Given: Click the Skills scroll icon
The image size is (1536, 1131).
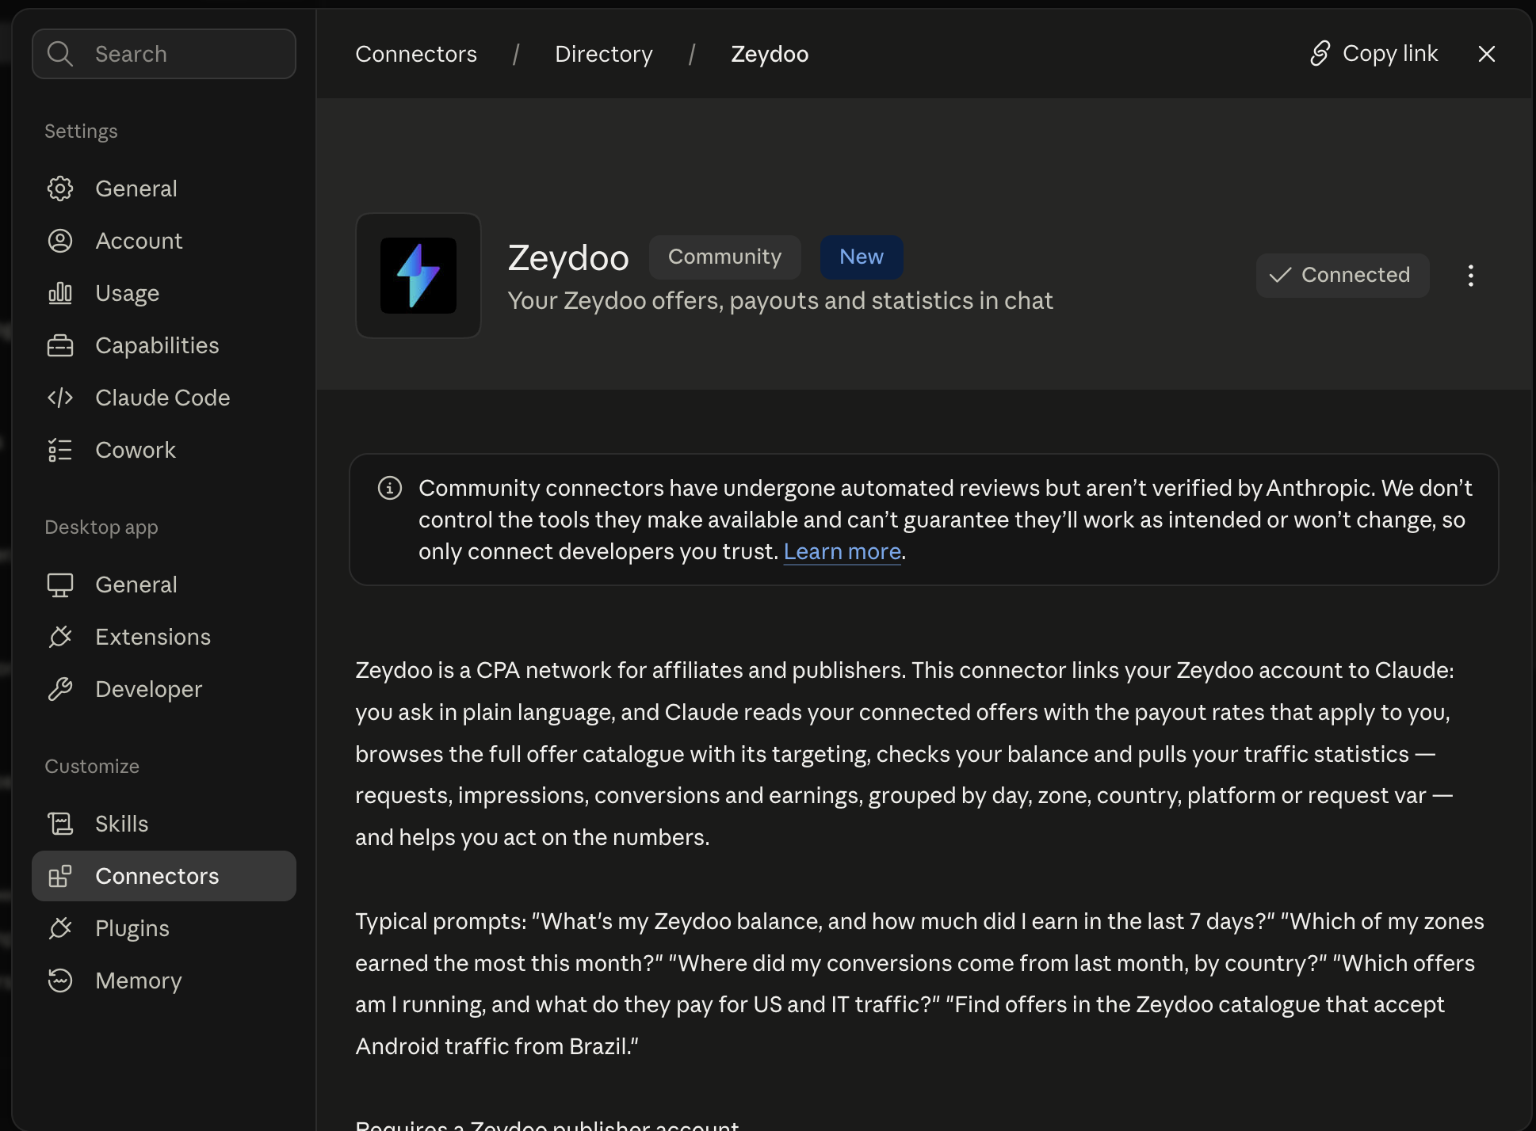Looking at the screenshot, I should point(60,824).
